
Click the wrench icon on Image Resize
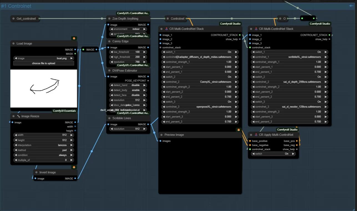point(19,116)
